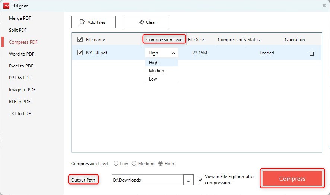Click the PDFgear logo icon
Viewport: 330px width, 195px height.
click(6, 6)
